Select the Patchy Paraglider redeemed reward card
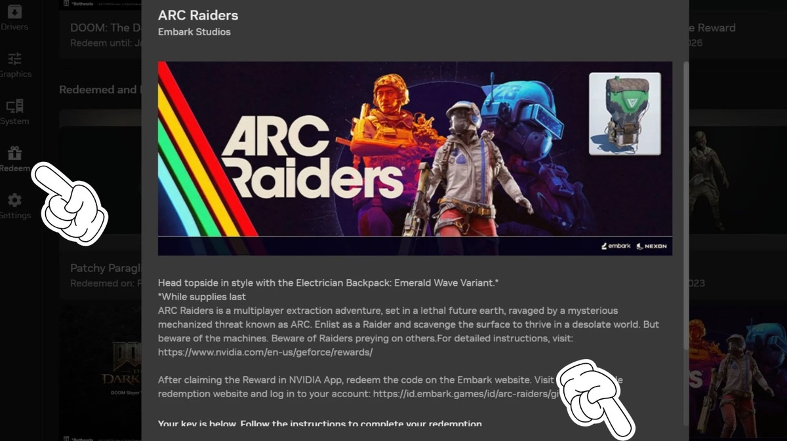 pyautogui.click(x=100, y=275)
